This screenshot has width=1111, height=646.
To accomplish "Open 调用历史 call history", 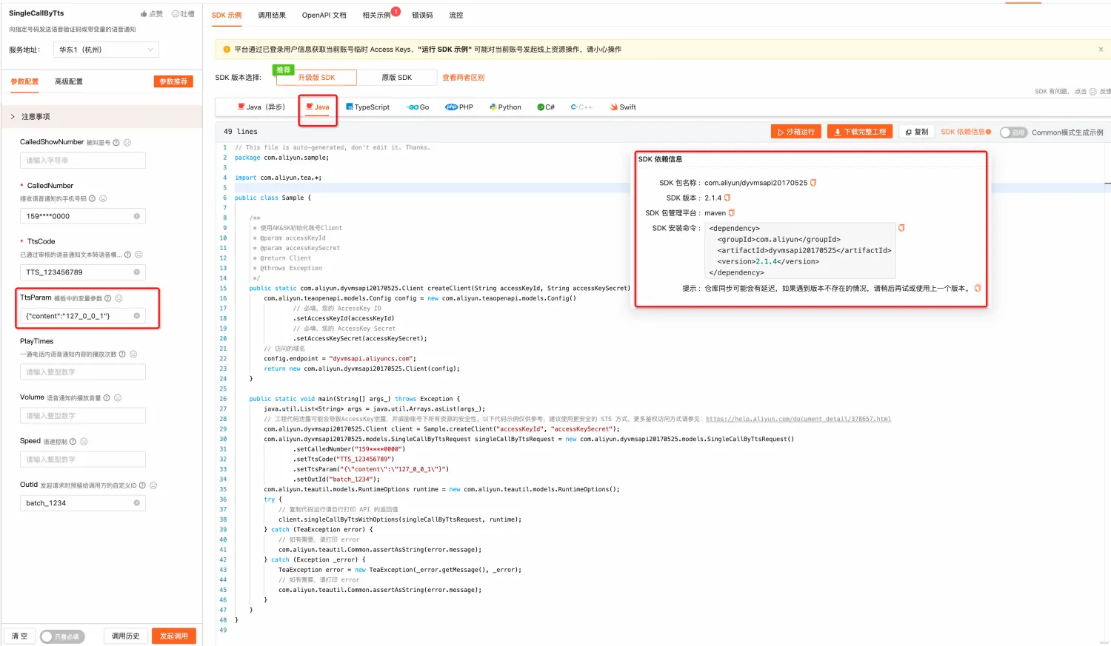I will [126, 636].
